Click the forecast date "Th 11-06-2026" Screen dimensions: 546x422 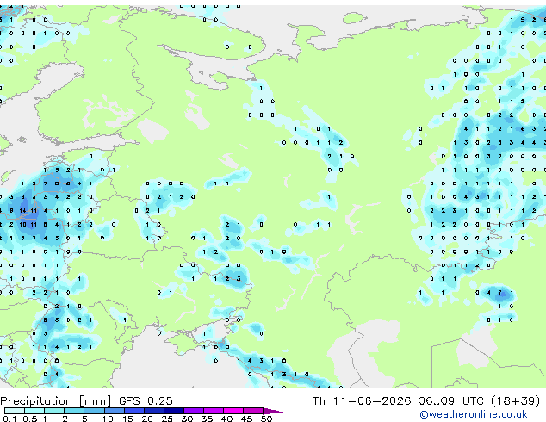pos(362,401)
